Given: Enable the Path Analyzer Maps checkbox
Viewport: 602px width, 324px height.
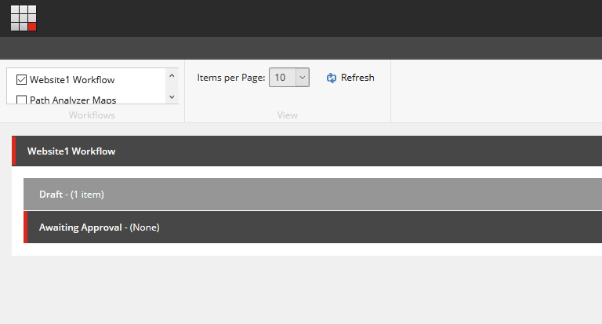Looking at the screenshot, I should (x=22, y=100).
